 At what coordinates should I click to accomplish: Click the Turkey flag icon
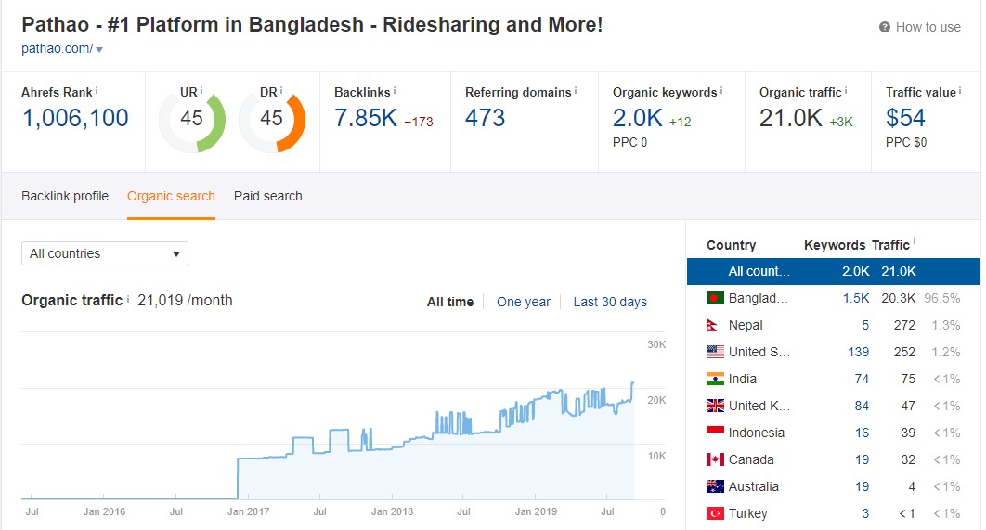[715, 513]
